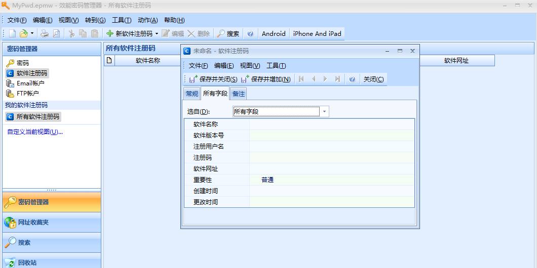This screenshot has height=268, width=537.
Task: Click the next record arrow icon
Action: [x=325, y=79]
